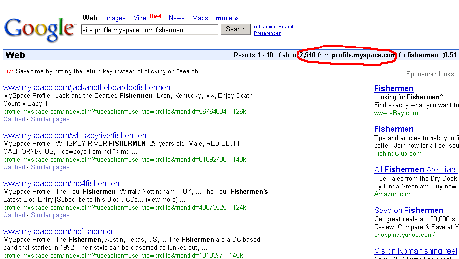Go to the News tab
The image size is (459, 259).
[x=176, y=18]
